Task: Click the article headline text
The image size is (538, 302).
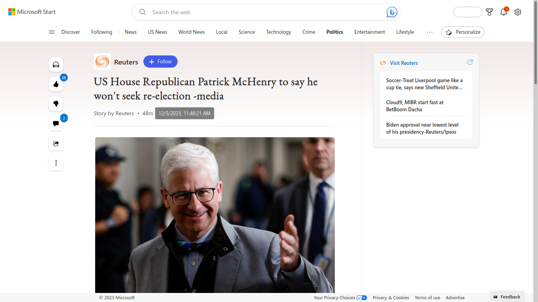Action: [206, 88]
